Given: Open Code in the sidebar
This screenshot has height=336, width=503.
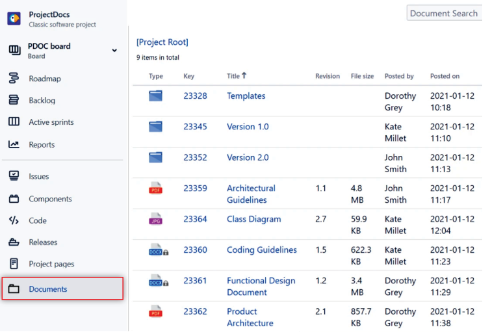Looking at the screenshot, I should 38,220.
